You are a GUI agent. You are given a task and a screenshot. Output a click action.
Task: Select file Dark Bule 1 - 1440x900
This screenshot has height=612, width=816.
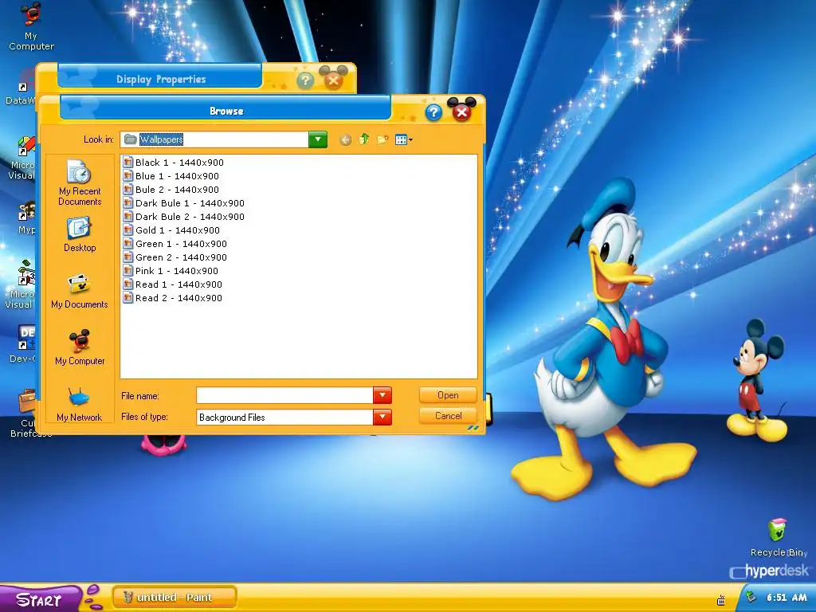(x=184, y=203)
